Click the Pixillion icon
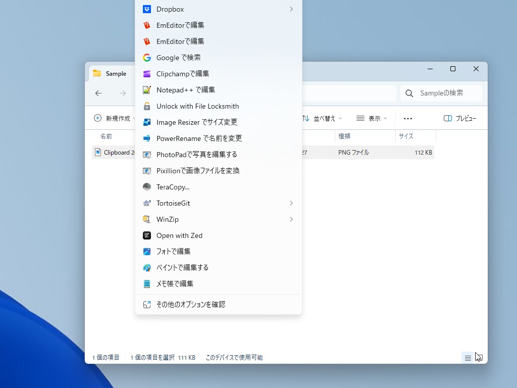The width and height of the screenshot is (517, 388). [147, 171]
